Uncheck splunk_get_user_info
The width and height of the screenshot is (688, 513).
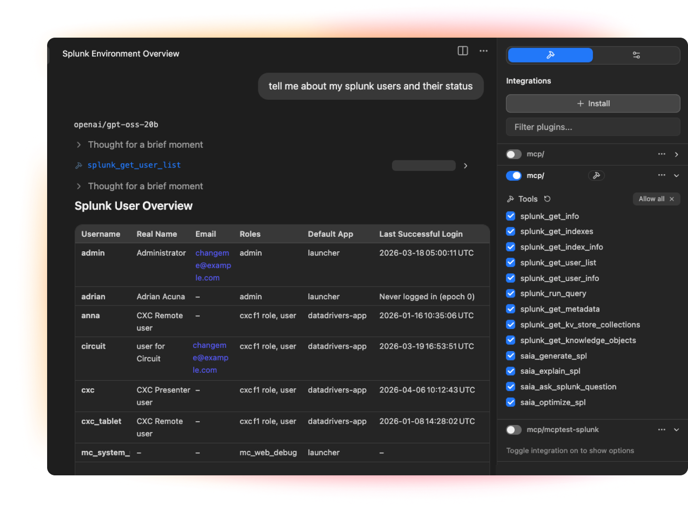(510, 278)
